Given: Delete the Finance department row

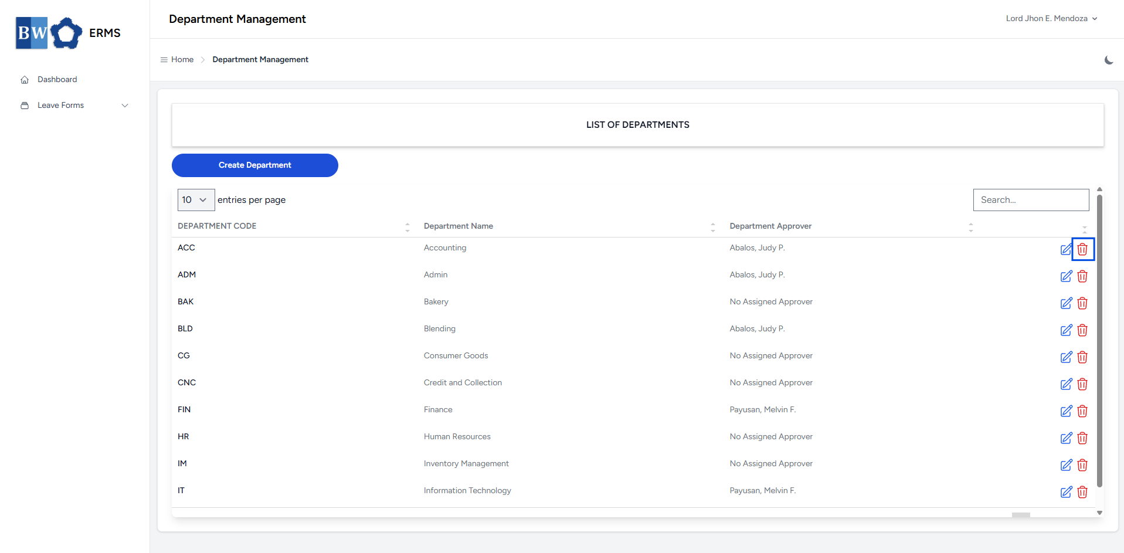Looking at the screenshot, I should pos(1082,411).
